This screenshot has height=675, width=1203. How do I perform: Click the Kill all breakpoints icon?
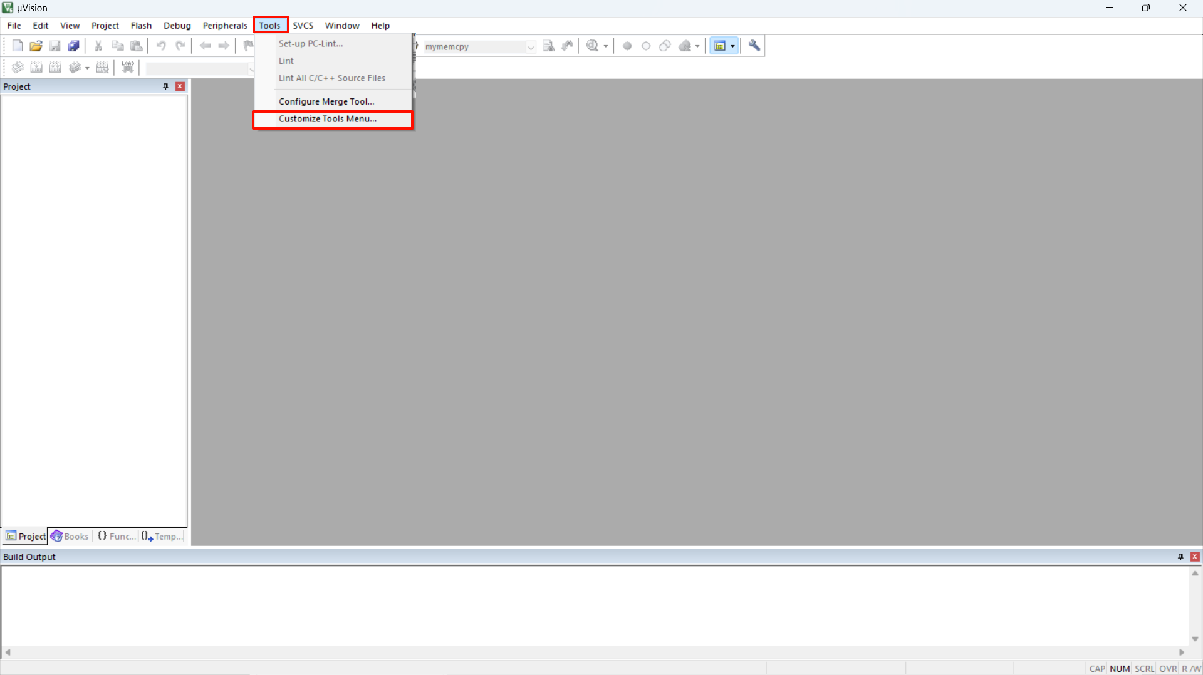point(685,46)
